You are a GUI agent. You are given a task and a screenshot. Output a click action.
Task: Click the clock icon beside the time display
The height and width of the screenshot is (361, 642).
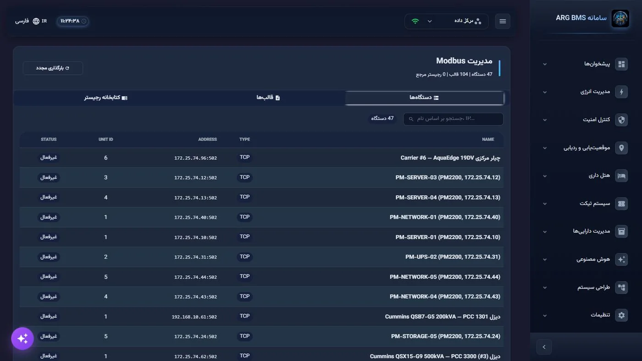coord(84,21)
